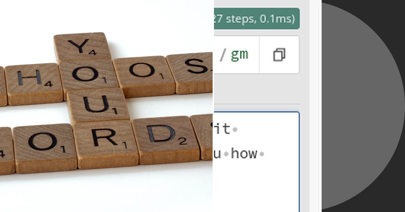Select the D letter tile
This screenshot has width=405, height=212.
click(165, 139)
